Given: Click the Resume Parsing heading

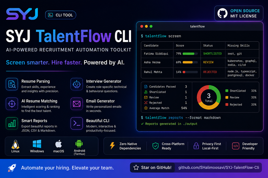Looking at the screenshot, I should 36,81.
